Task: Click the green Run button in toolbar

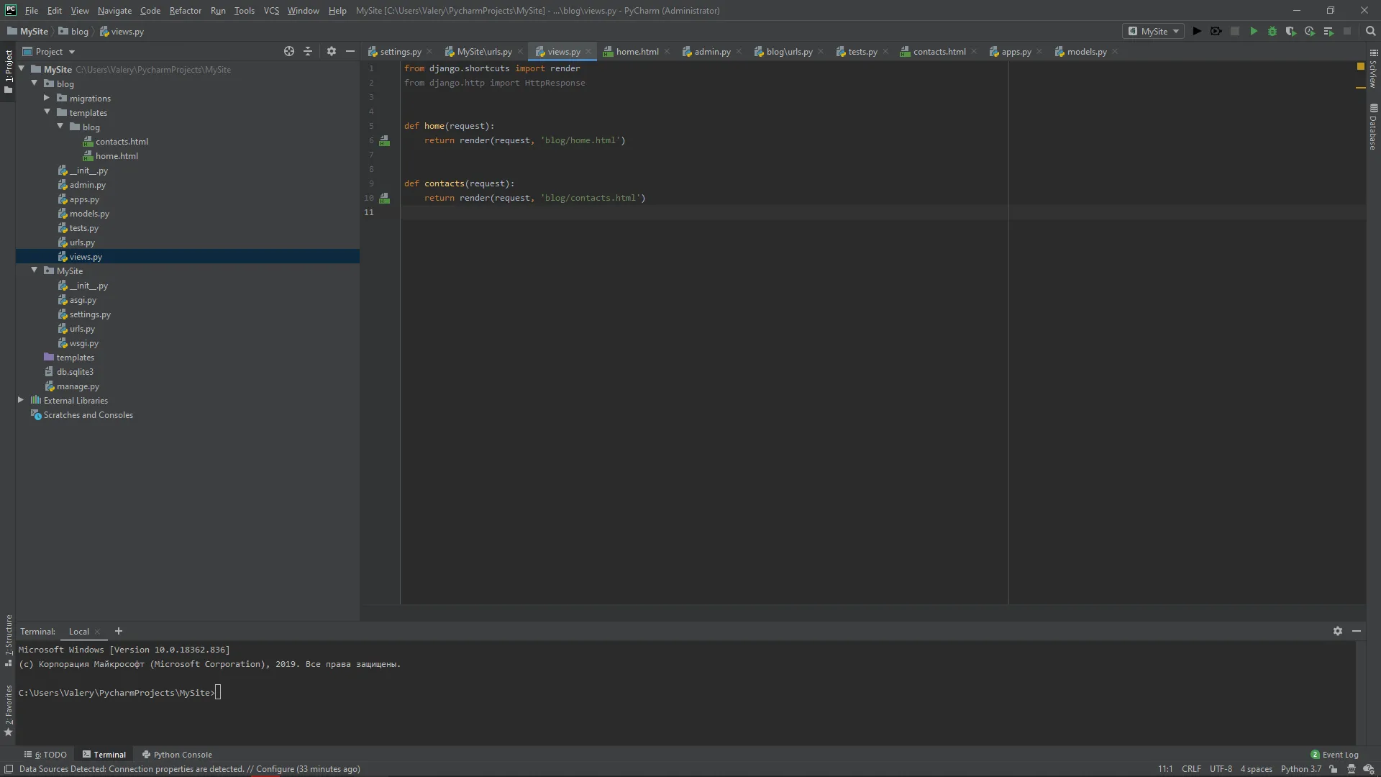Action: [x=1254, y=31]
